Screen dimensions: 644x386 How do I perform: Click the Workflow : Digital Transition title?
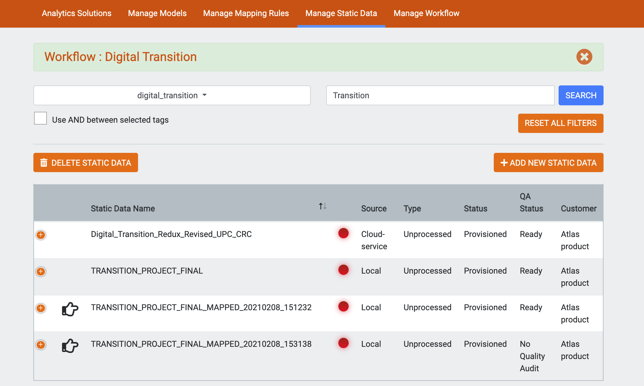[120, 57]
